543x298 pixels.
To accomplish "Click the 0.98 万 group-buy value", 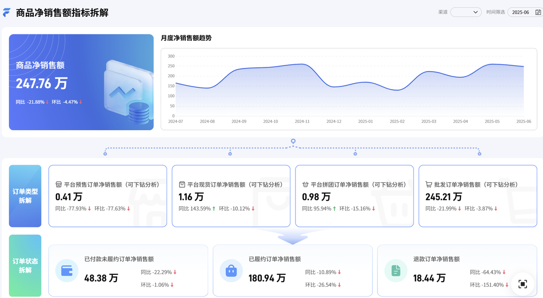I will tap(316, 197).
